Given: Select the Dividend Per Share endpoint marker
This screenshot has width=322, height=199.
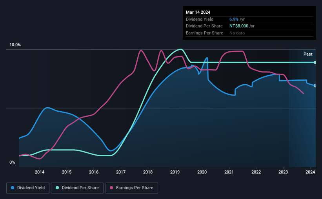Looking at the screenshot, I should coord(315,62).
